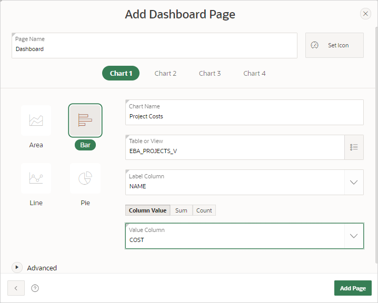Click the Set Icon button

pos(334,45)
